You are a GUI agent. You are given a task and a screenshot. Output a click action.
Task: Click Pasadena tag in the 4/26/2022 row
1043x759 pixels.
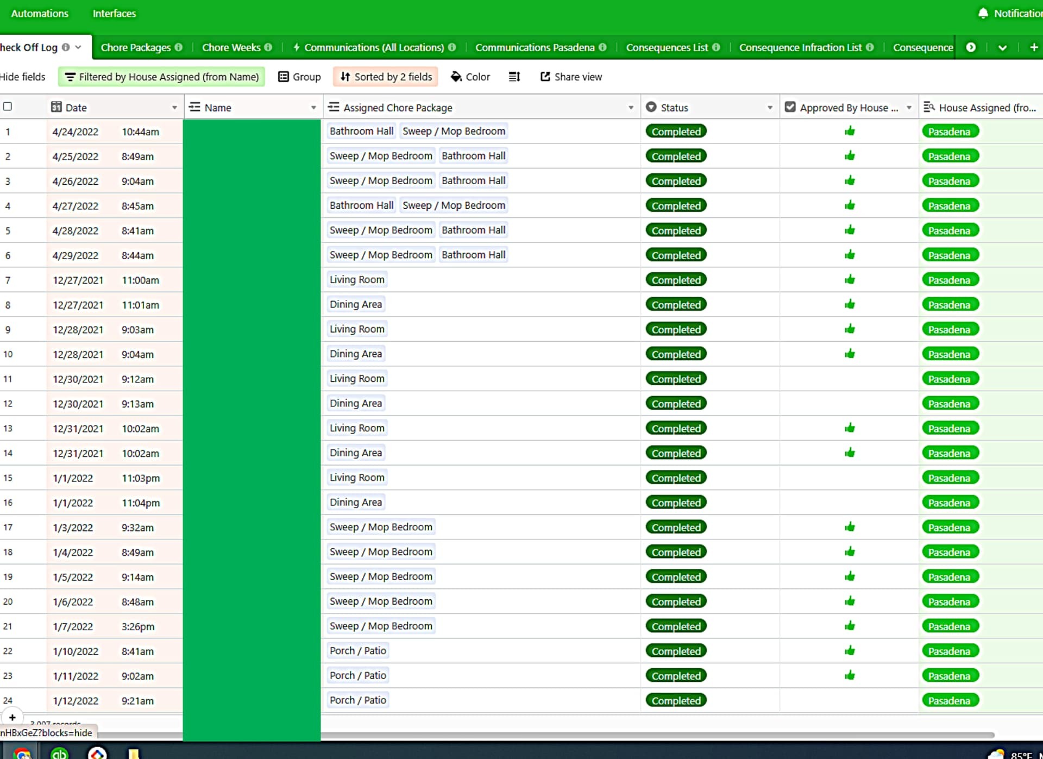pos(950,181)
